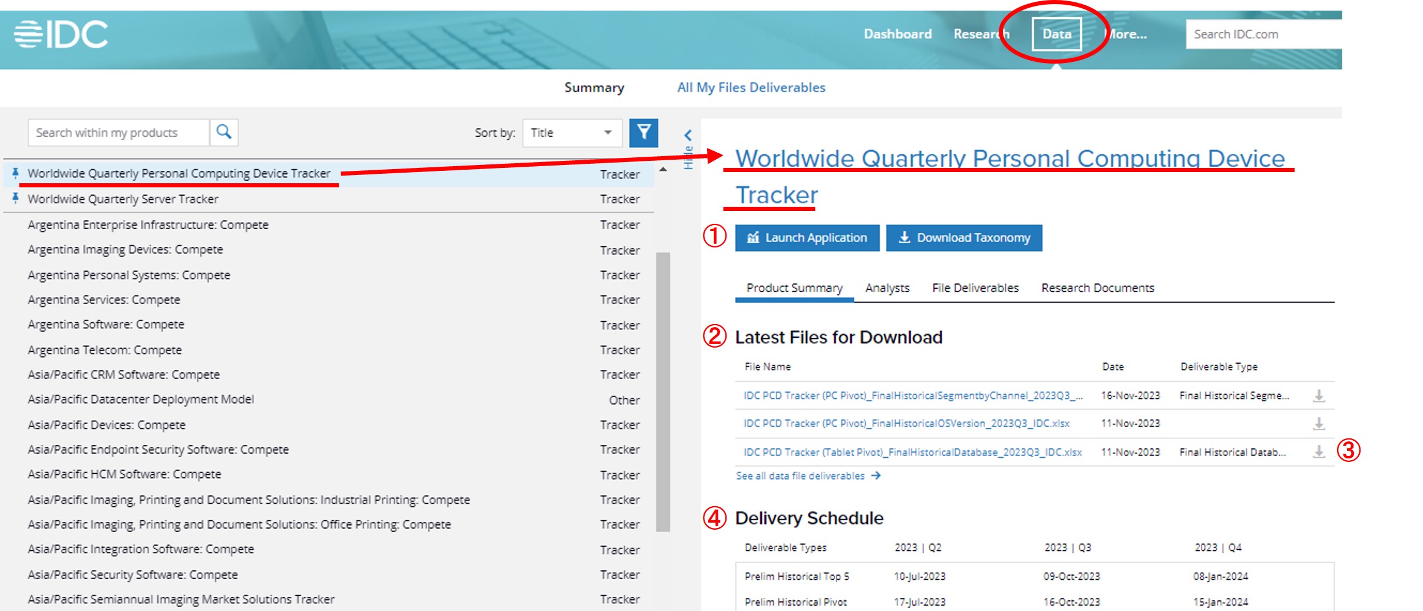The height and width of the screenshot is (611, 1423).
Task: Open the Data menu
Action: (x=1056, y=34)
